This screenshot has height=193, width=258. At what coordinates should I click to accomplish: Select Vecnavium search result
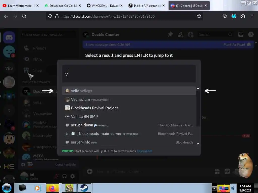[x=129, y=99]
